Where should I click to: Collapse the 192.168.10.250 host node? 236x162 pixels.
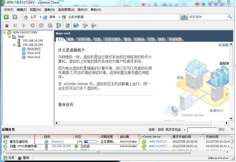click(14, 45)
